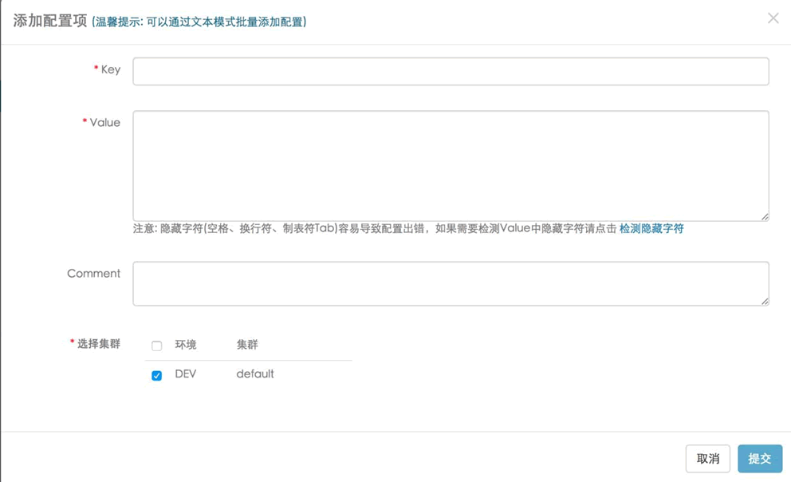Click the Comment textarea resize handle
791x482 pixels.
coord(765,302)
